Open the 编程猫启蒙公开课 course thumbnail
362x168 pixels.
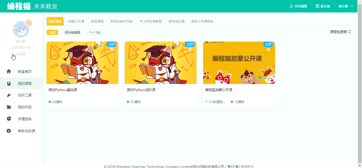[239, 63]
